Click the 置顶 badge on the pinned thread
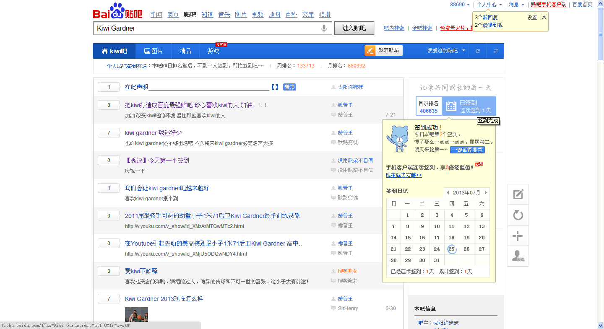The width and height of the screenshot is (604, 329). click(289, 87)
